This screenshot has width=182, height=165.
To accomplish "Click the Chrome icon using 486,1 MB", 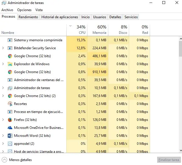I will pos(10,56).
